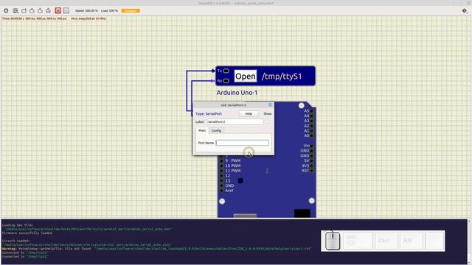Click the 'Circuit Loaded:' console line
The height and width of the screenshot is (265, 472).
pos(15,241)
